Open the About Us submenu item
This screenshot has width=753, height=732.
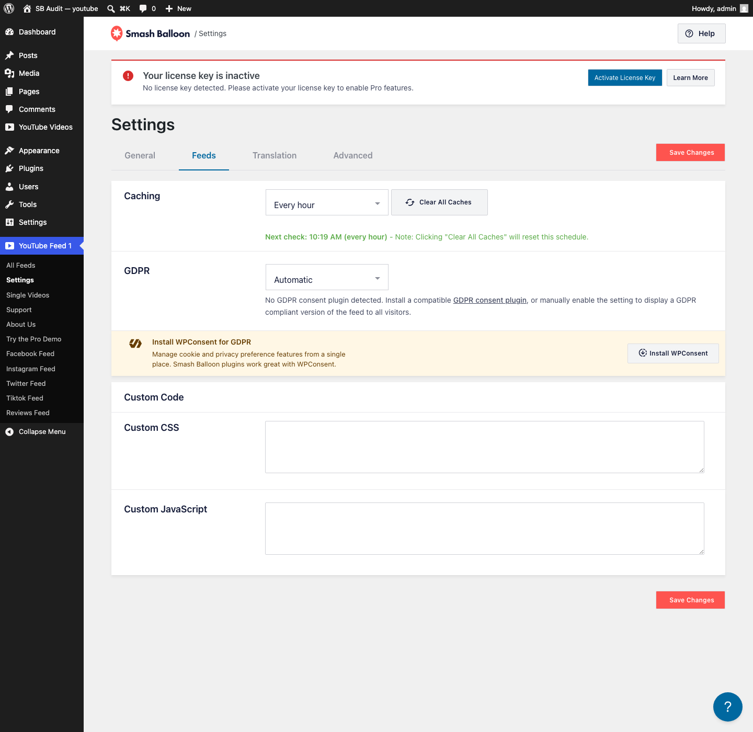(x=21, y=325)
